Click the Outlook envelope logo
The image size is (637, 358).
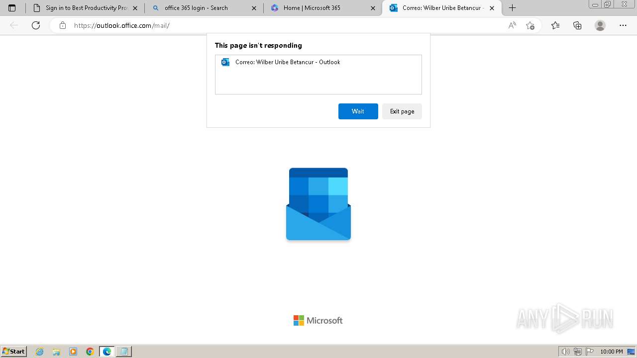pos(318,204)
